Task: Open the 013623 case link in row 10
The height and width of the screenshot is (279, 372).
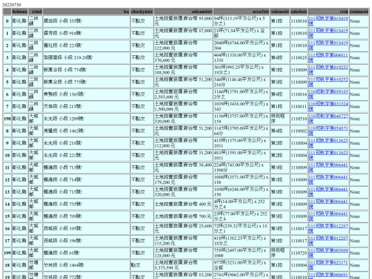Action: tap(328, 156)
